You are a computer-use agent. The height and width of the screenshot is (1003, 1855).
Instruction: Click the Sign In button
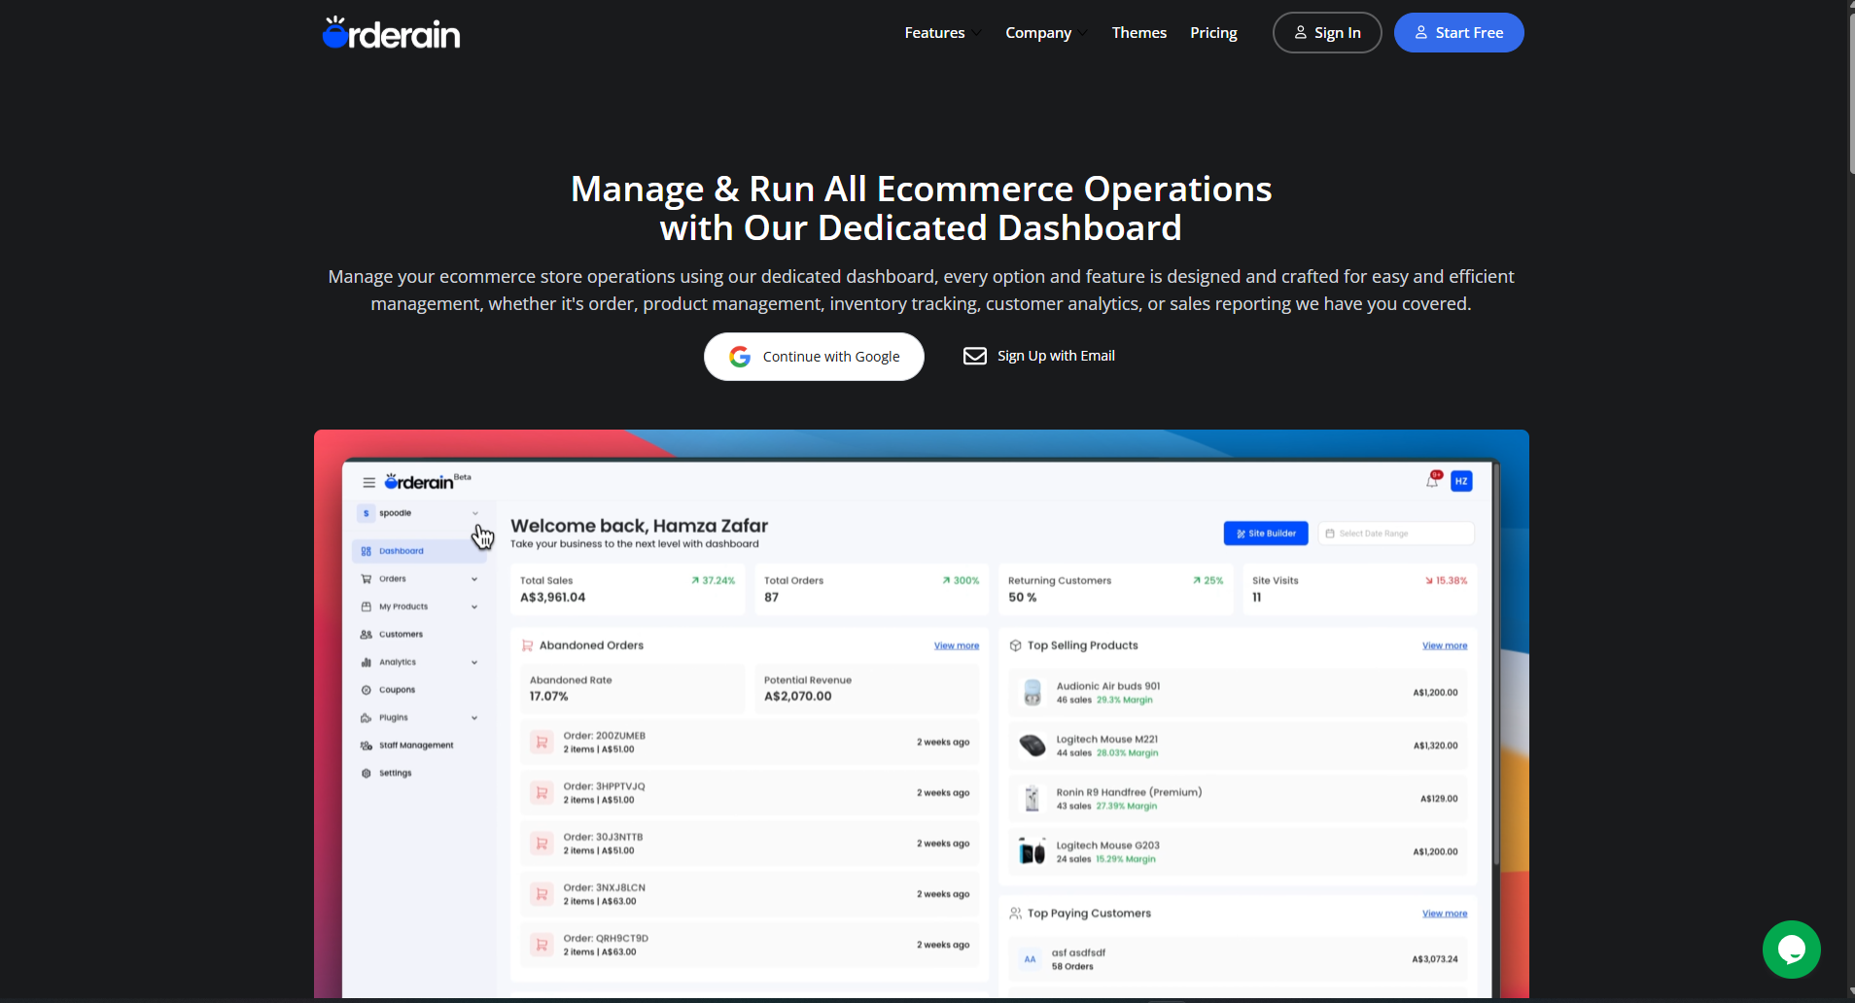pyautogui.click(x=1327, y=33)
